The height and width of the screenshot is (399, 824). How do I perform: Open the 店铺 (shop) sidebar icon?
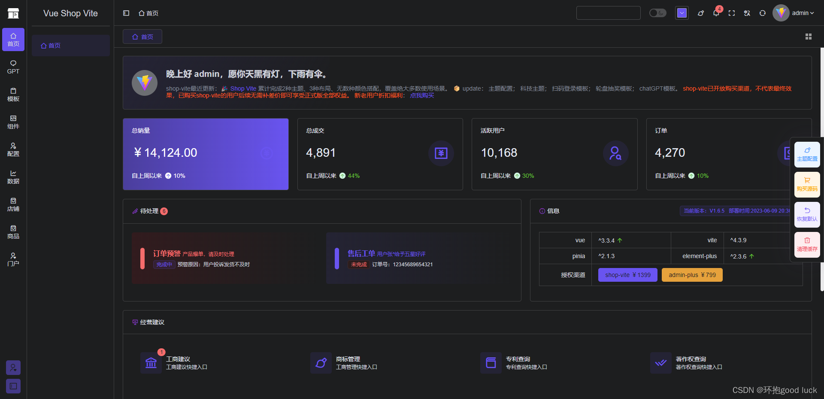13,205
